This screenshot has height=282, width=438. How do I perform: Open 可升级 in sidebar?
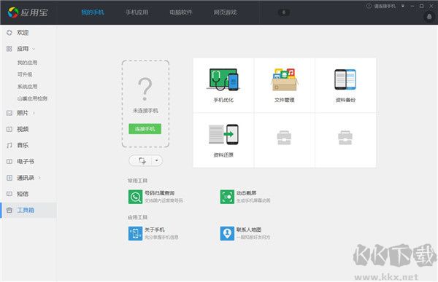(25, 74)
